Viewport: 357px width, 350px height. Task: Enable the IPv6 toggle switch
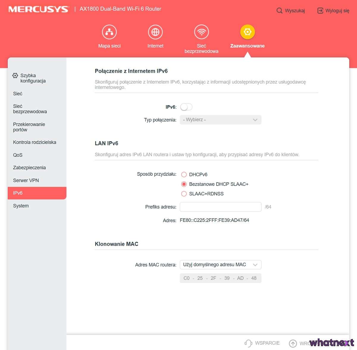pos(186,107)
